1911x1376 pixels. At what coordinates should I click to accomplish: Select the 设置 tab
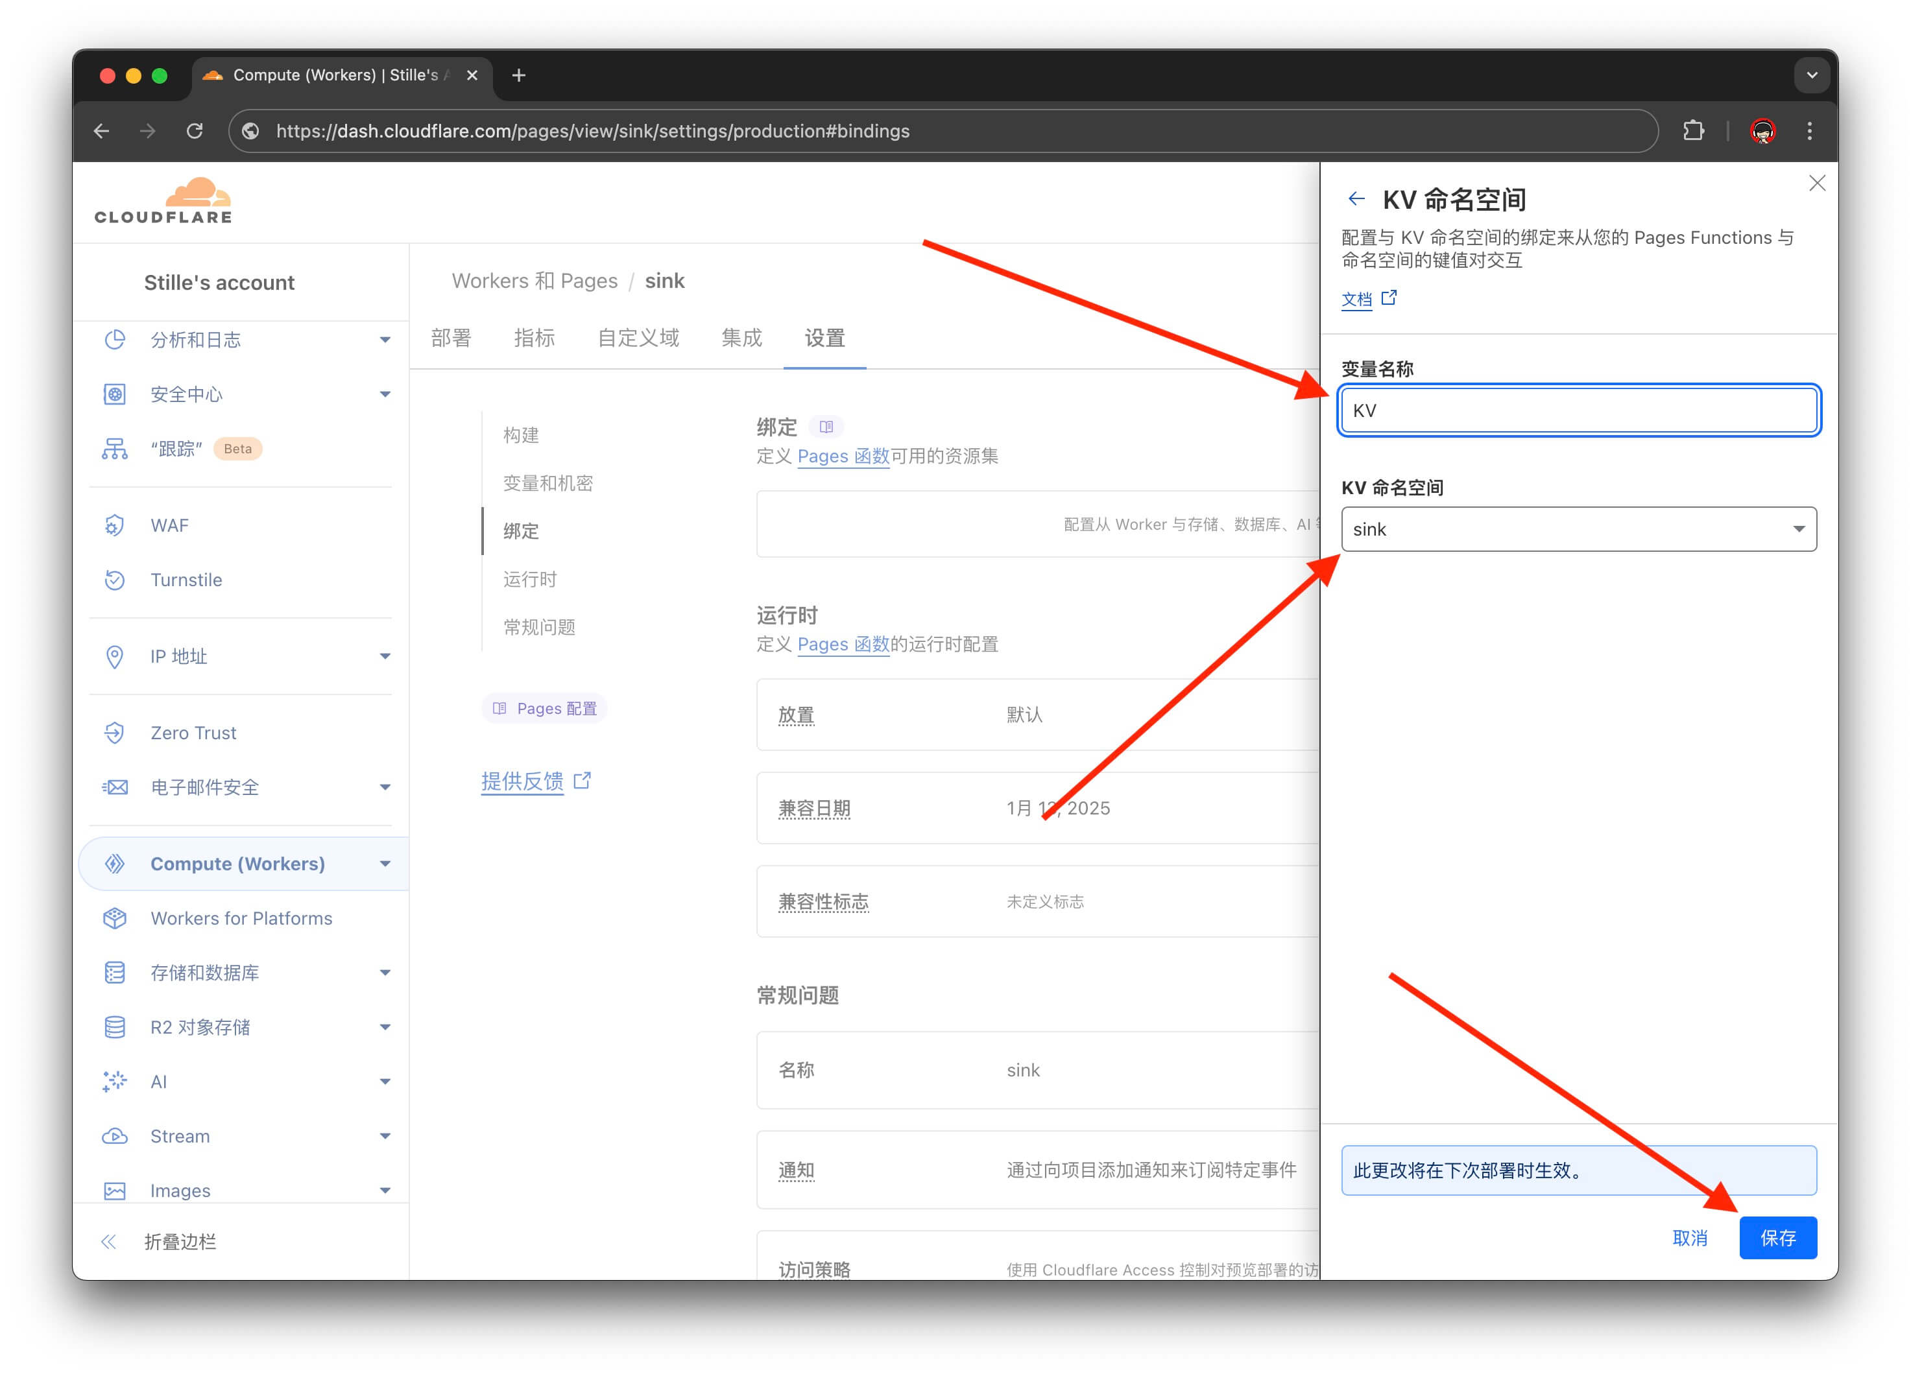824,338
